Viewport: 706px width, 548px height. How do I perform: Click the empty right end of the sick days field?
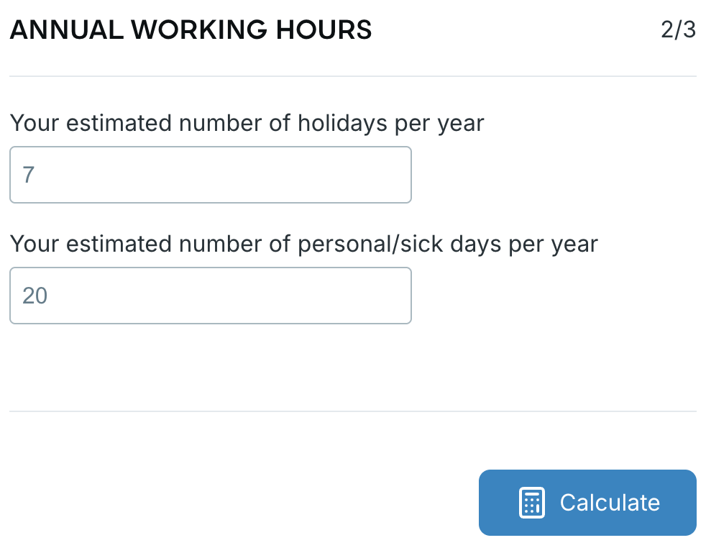[x=374, y=296]
